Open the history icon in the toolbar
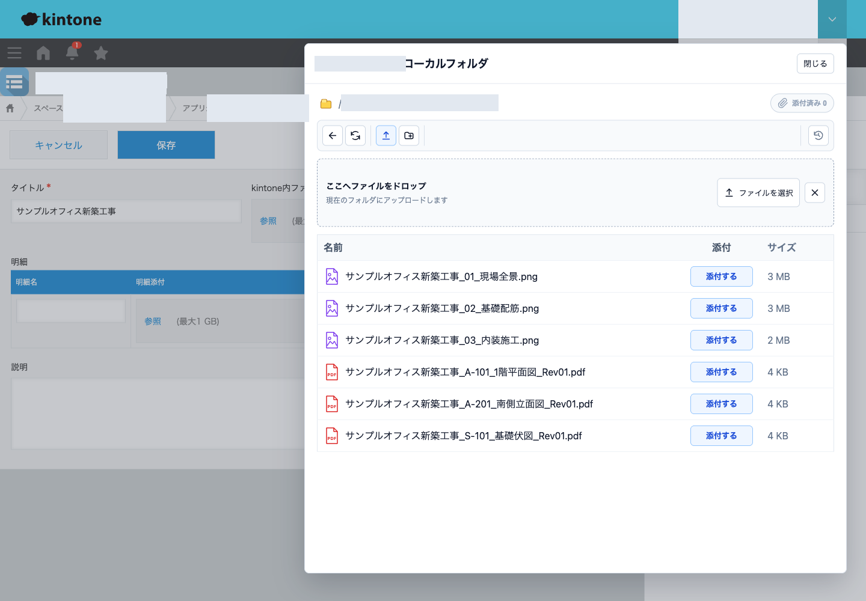 pos(818,136)
